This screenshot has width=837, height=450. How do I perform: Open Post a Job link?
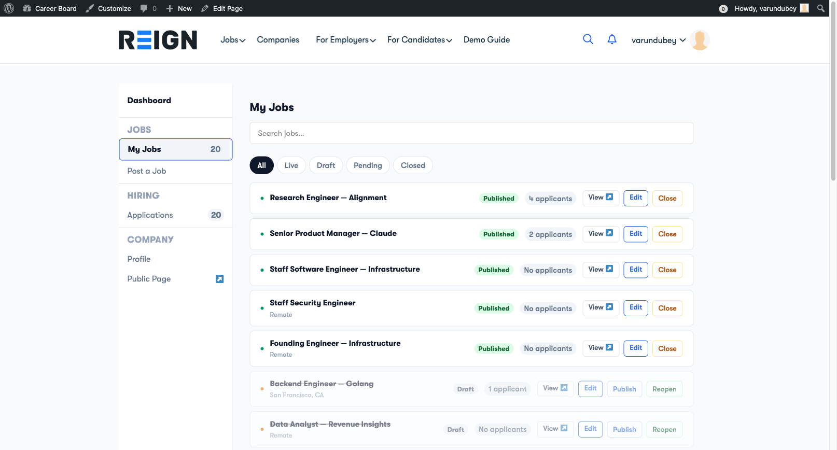click(x=147, y=171)
